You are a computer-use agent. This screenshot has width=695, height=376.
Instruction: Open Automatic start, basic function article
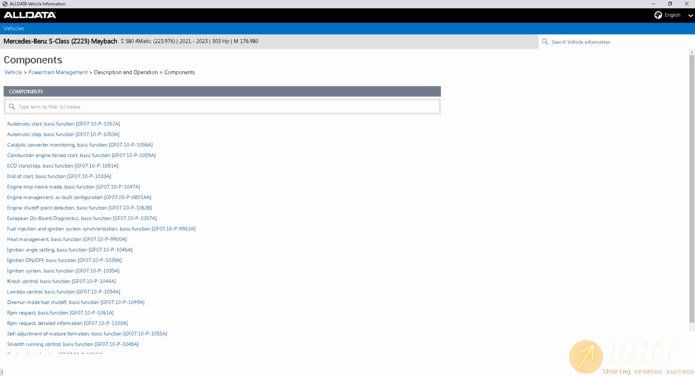point(63,124)
